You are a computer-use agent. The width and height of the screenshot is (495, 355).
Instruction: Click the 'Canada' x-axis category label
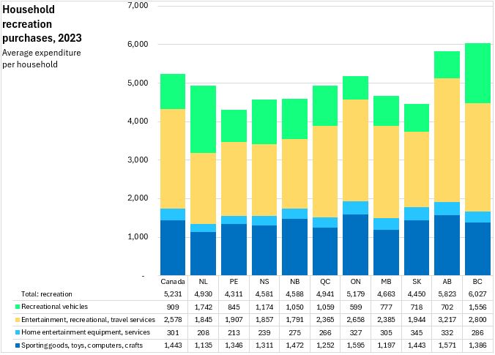pyautogui.click(x=173, y=280)
